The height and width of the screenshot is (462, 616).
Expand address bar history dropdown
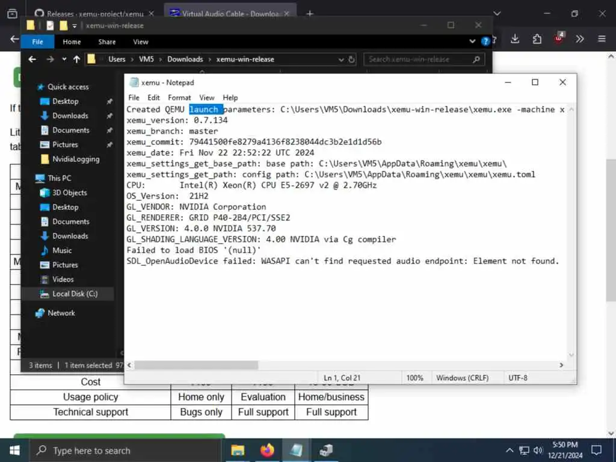[x=341, y=60]
